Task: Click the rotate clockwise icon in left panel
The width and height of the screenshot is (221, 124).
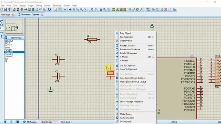Action: 1,21
